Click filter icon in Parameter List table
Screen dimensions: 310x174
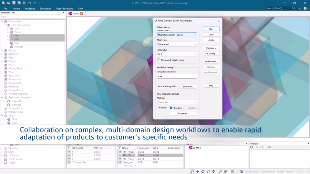point(119,148)
